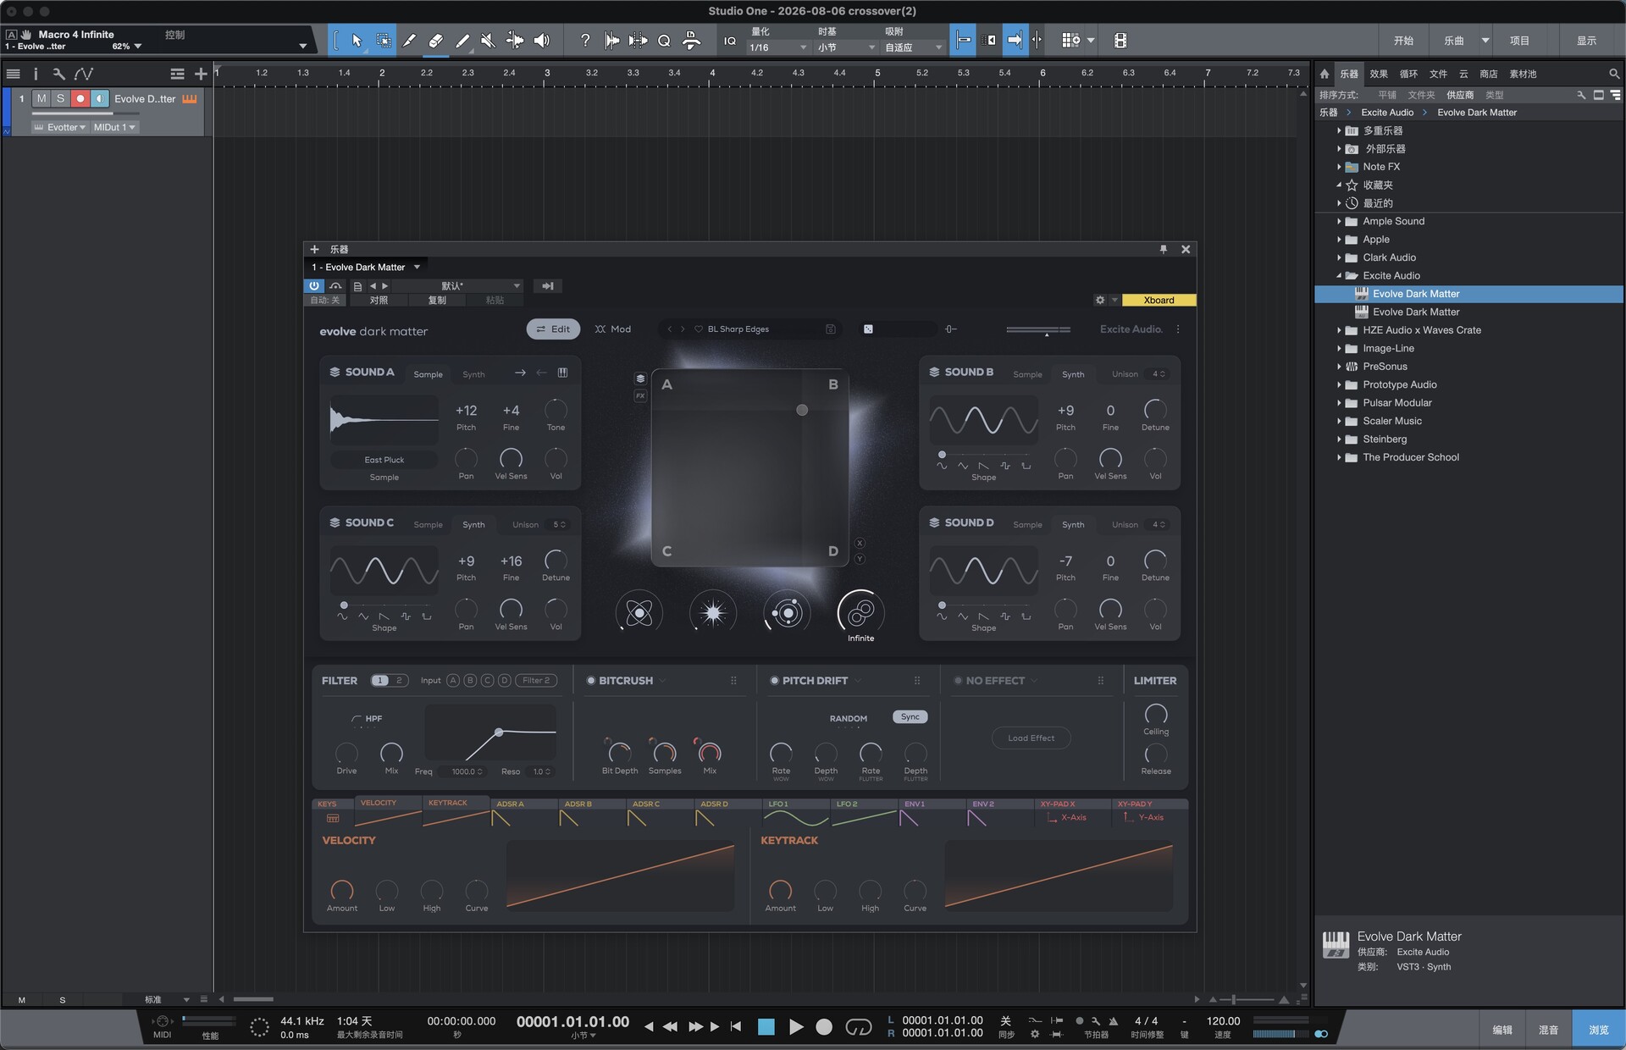
Task: Toggle loop in transport bar
Action: point(859,1026)
